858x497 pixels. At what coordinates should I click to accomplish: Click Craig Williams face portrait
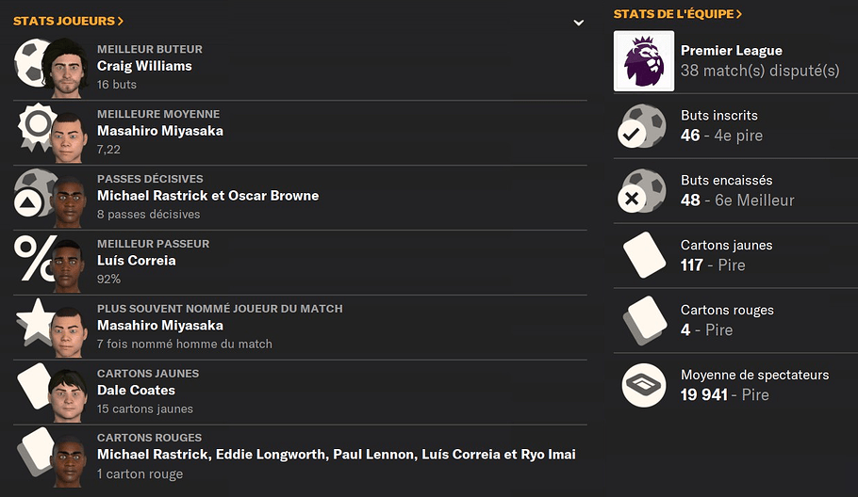(67, 69)
